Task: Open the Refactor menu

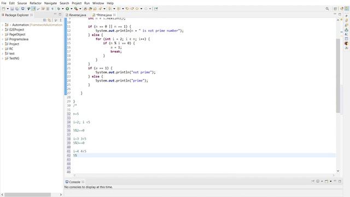Action: [x=36, y=3]
